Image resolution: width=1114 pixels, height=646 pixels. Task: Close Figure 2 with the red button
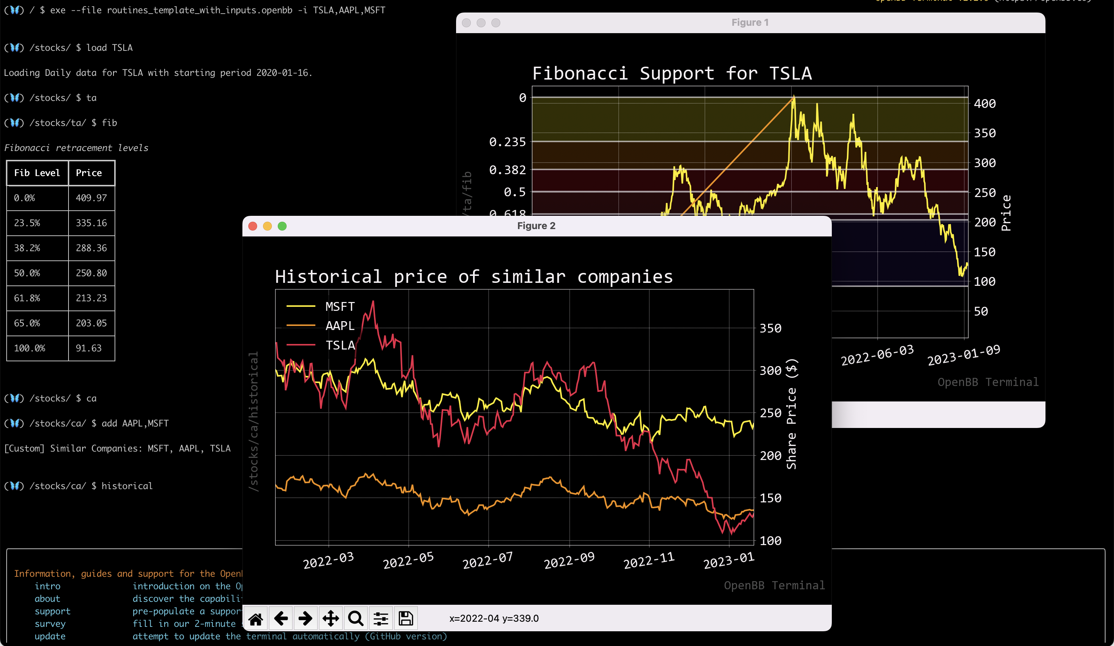[253, 226]
